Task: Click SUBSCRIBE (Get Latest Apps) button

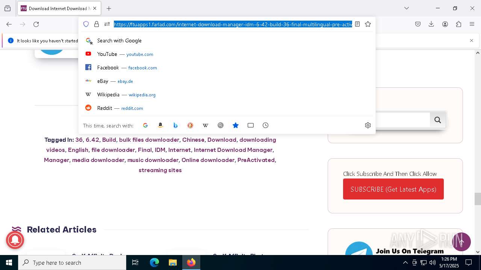Action: [393, 189]
